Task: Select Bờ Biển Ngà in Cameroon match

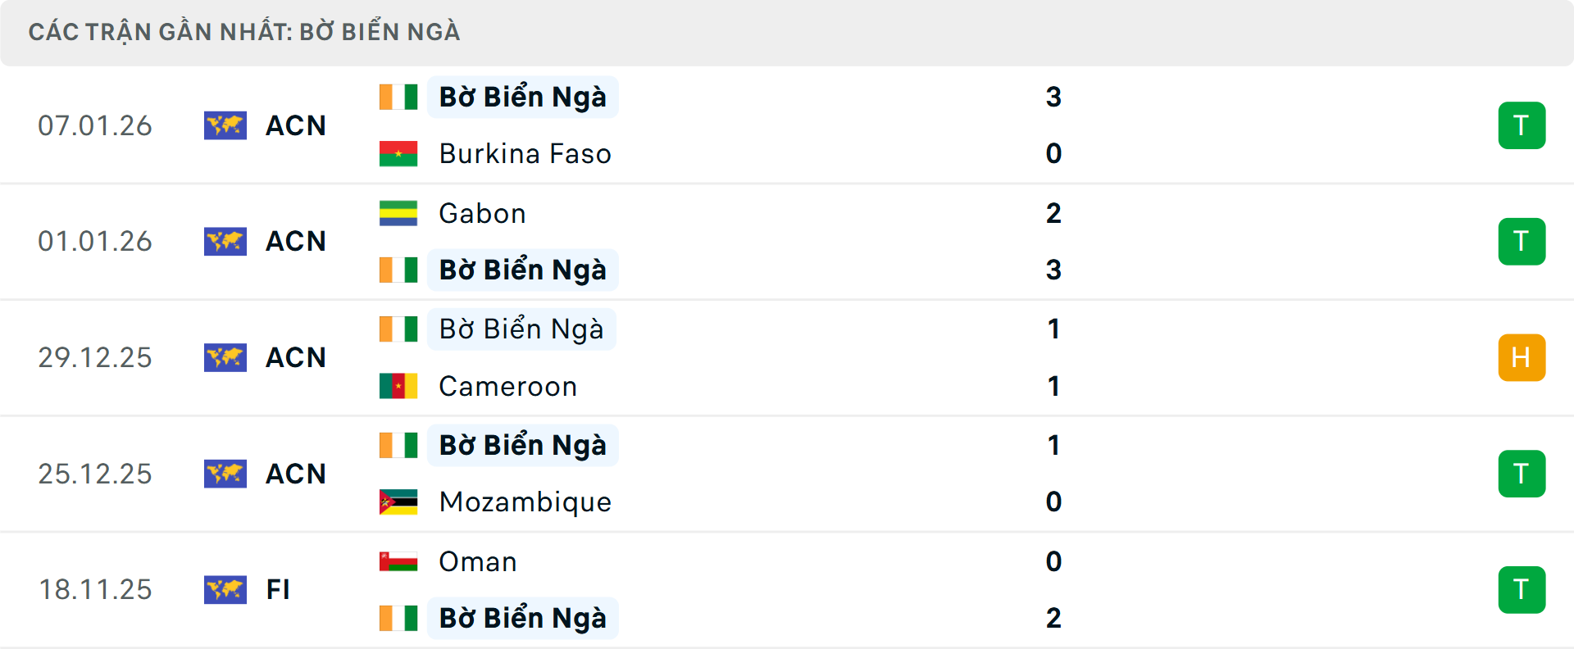Action: [521, 329]
